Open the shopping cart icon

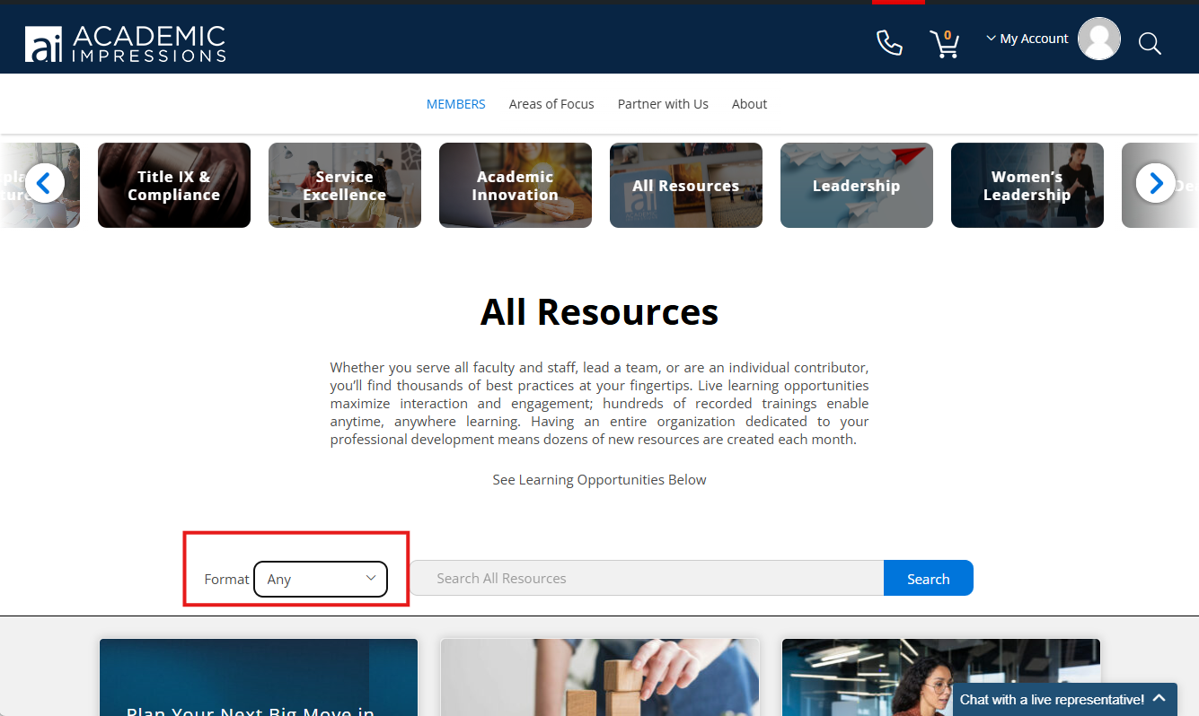point(944,43)
